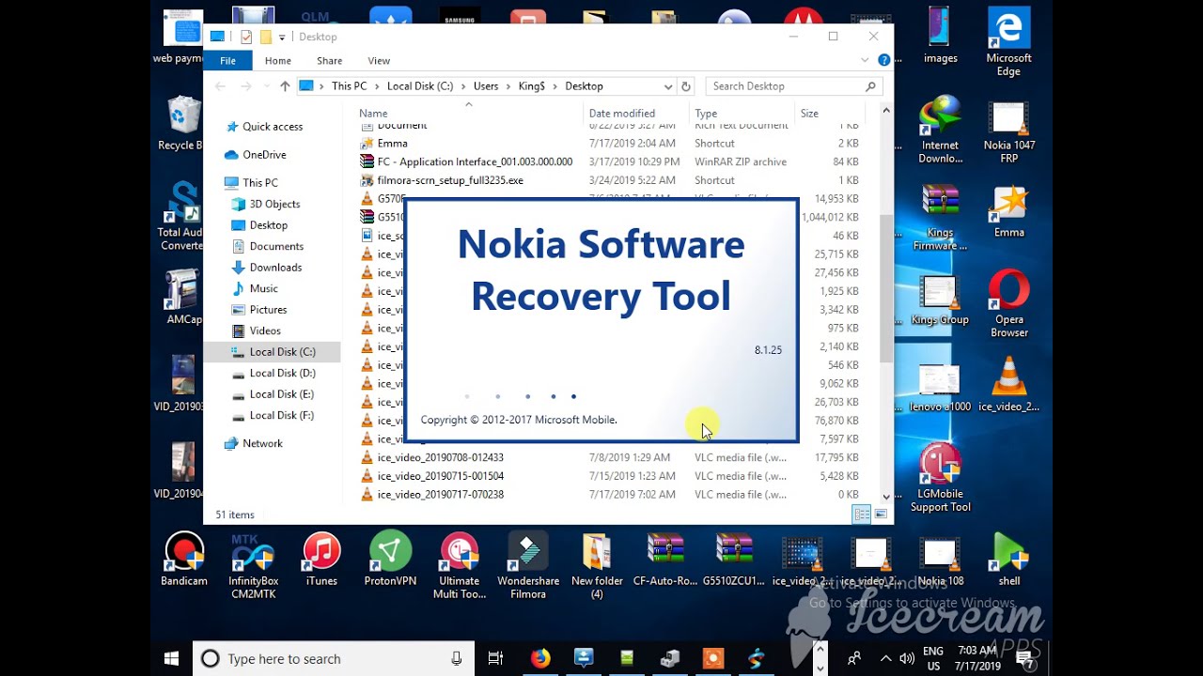Click the file list vertical scrollbar

point(886,286)
